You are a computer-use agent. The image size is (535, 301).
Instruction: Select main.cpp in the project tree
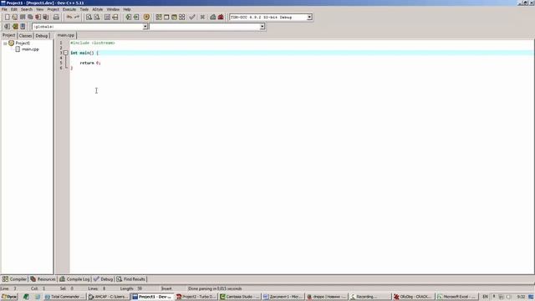click(30, 49)
